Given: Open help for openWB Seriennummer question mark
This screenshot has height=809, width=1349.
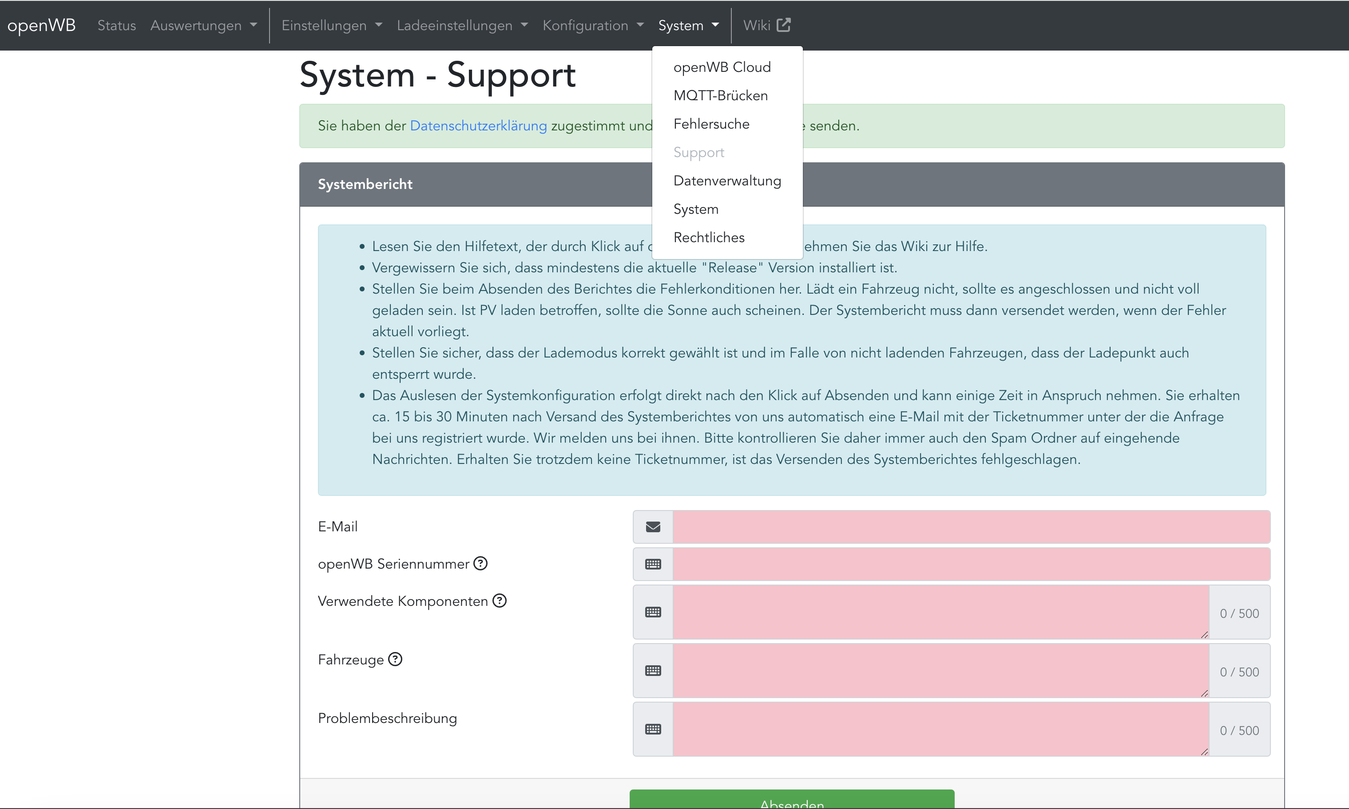Looking at the screenshot, I should 480,563.
